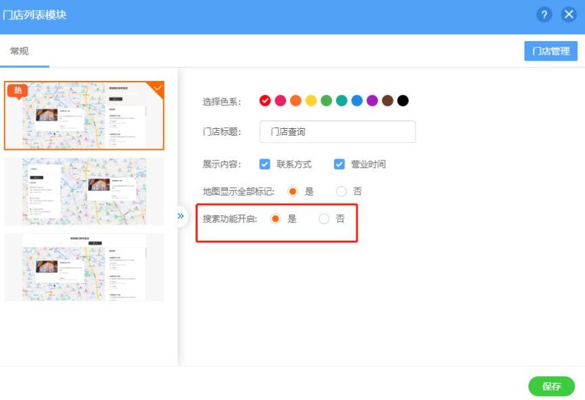
Task: Toggle the 联系方式 checkbox
Action: pos(265,164)
